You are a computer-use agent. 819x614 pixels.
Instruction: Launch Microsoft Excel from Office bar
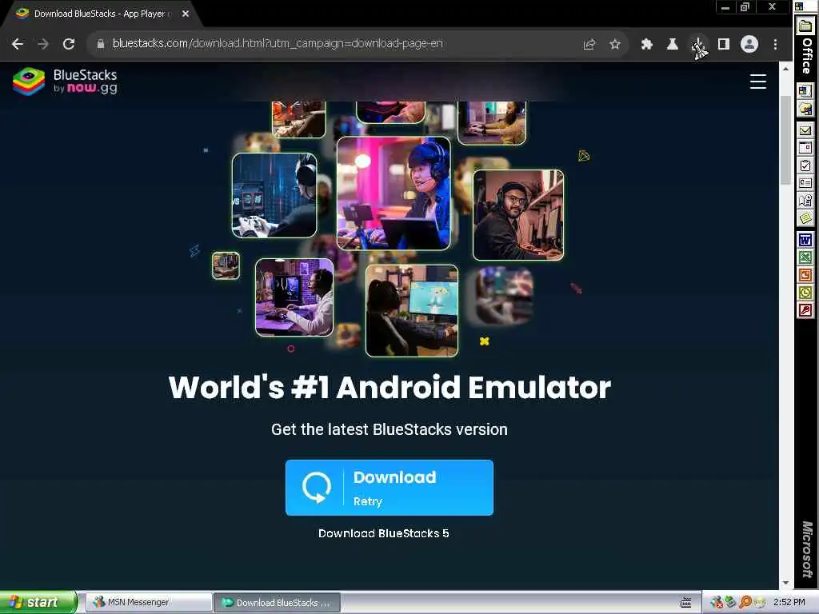pyautogui.click(x=805, y=258)
